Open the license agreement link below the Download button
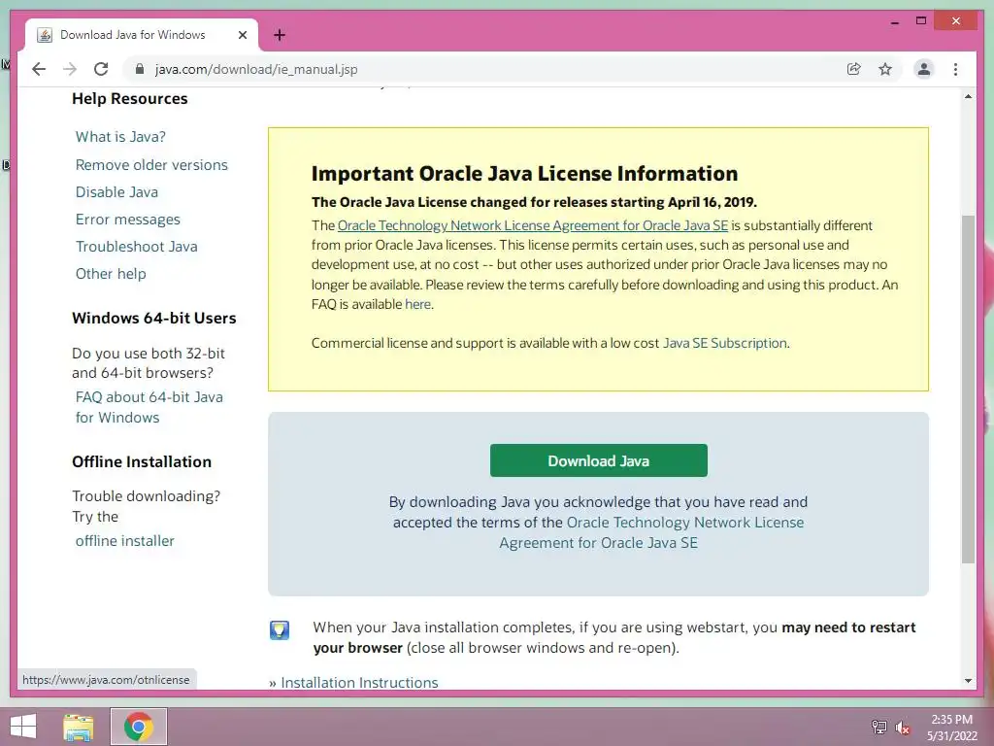The width and height of the screenshot is (994, 746). [x=651, y=533]
